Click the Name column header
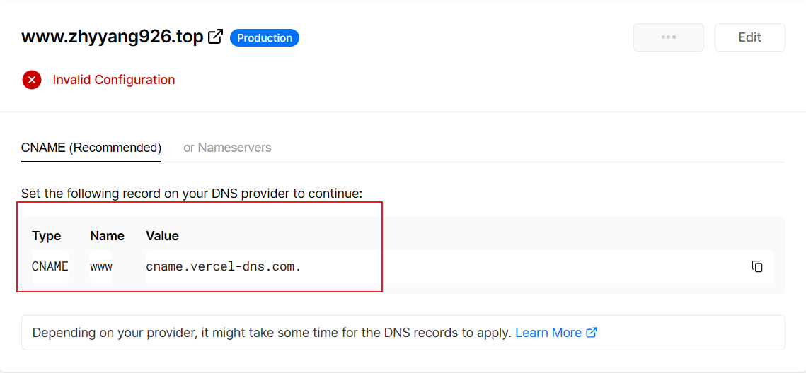 point(107,236)
